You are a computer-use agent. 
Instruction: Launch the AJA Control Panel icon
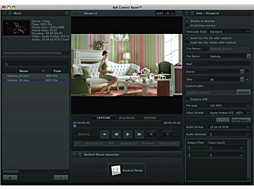[126, 170]
